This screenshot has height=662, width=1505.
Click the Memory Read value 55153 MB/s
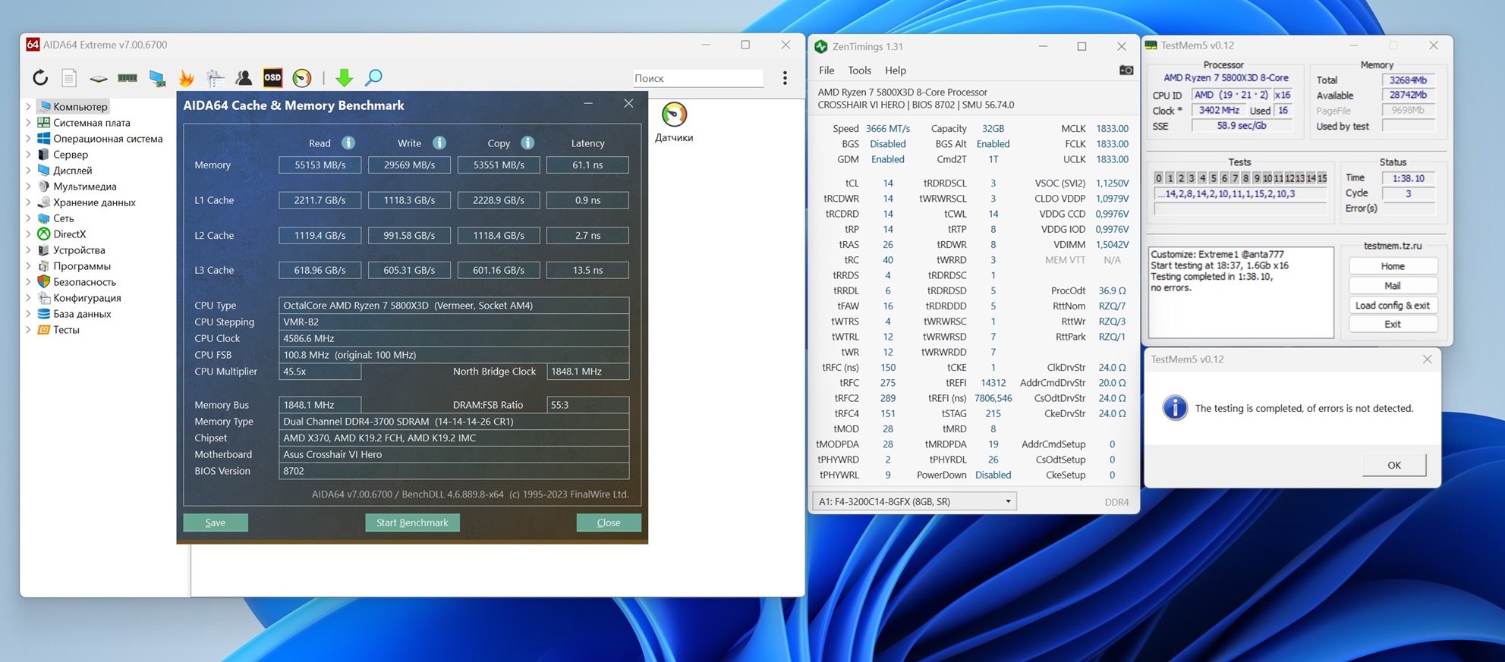point(320,165)
